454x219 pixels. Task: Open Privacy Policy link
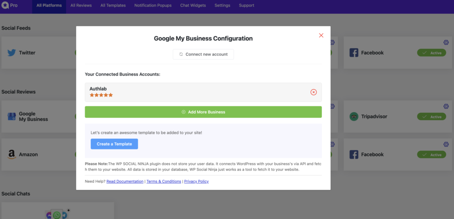196,181
